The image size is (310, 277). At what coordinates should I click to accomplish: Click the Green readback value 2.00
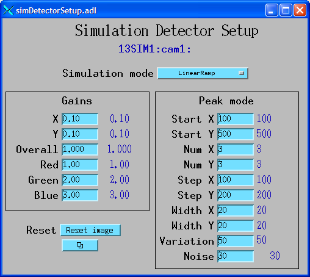point(120,179)
